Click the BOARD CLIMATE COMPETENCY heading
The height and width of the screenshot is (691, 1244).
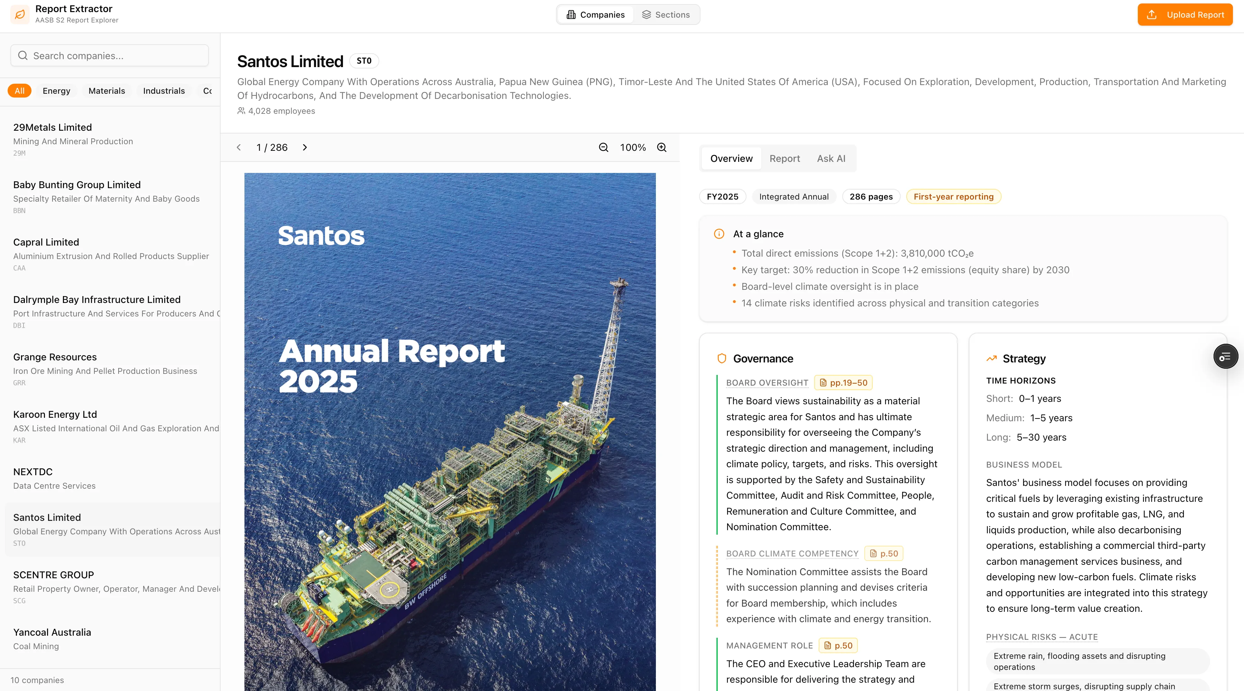pos(792,554)
